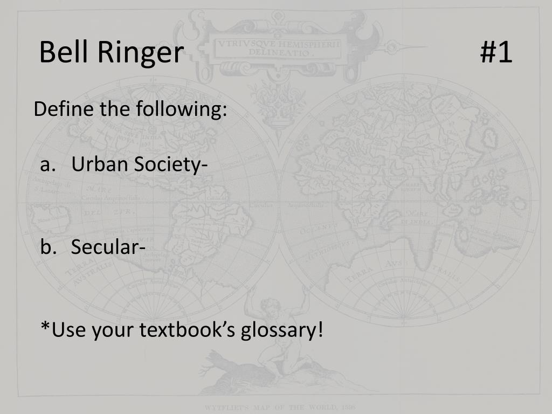Click the word 'glossary!' in the footer line
The width and height of the screenshot is (552, 414).
coord(282,331)
